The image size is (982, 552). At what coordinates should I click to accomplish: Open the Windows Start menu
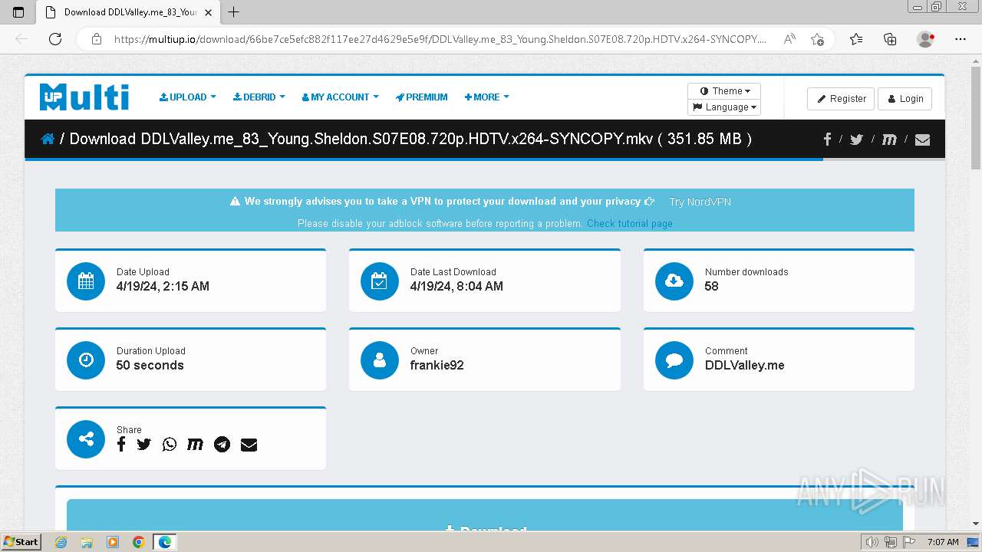[x=21, y=541]
